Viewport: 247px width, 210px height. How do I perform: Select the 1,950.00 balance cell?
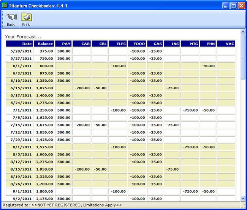point(44,169)
